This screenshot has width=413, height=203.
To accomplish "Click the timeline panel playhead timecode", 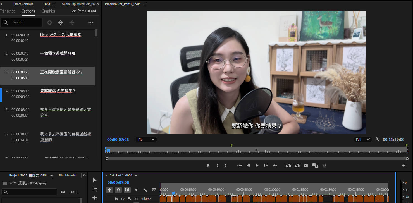I will coord(118,183).
